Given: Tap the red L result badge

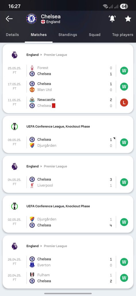Looking at the screenshot, I should (x=124, y=103).
